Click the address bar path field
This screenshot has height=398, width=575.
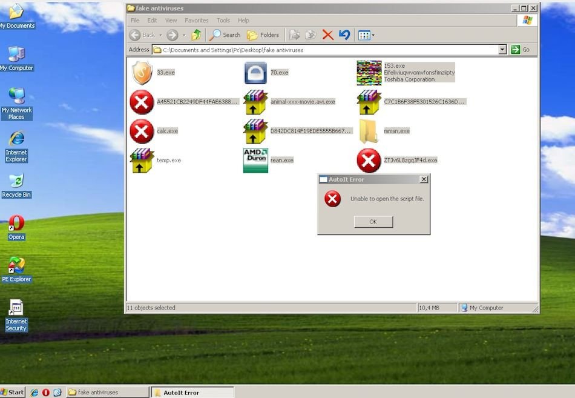[x=327, y=50]
